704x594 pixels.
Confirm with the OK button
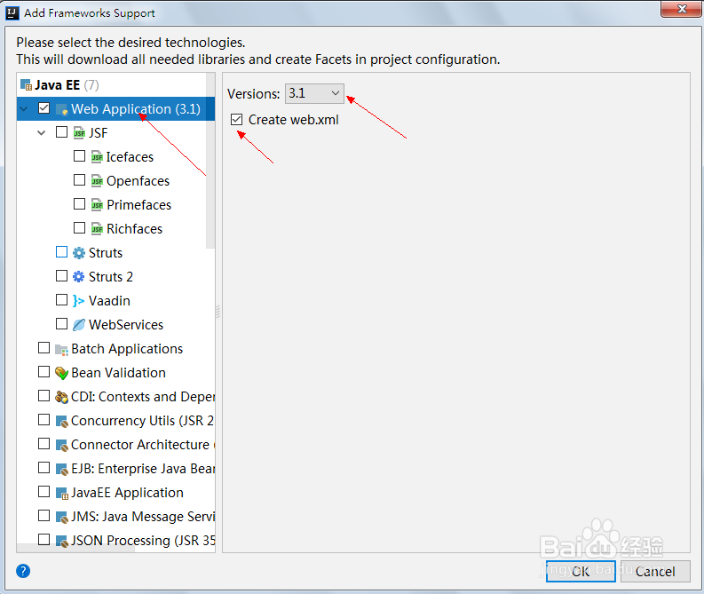coord(581,572)
